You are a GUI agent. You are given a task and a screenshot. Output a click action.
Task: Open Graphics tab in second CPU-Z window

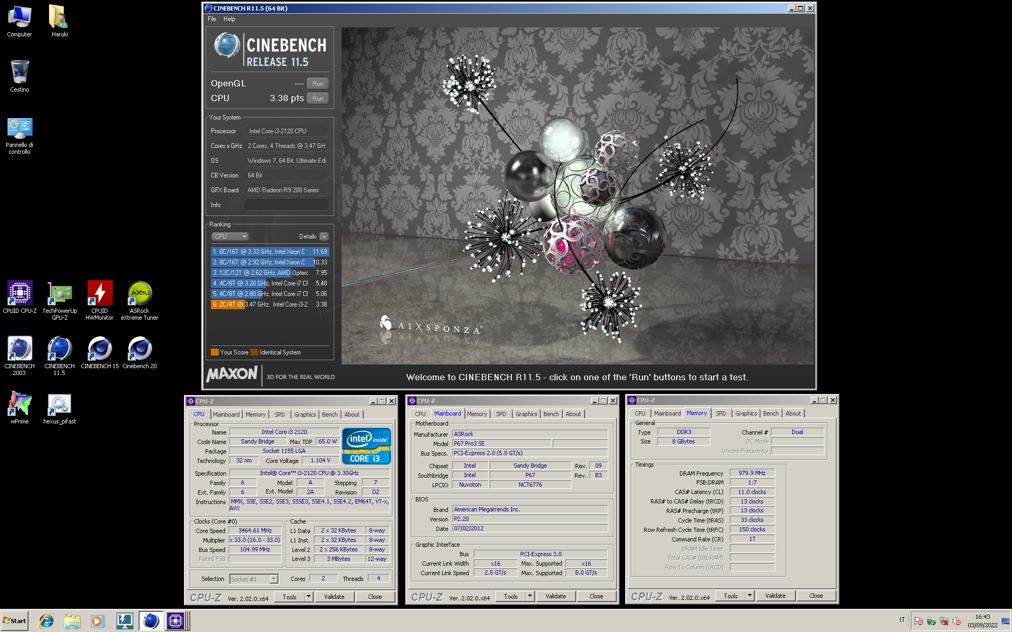coord(527,414)
